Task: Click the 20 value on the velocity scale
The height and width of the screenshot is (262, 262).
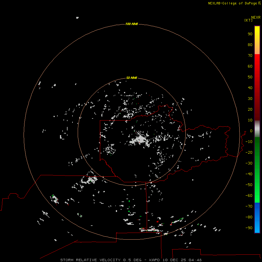Action: pos(250,109)
